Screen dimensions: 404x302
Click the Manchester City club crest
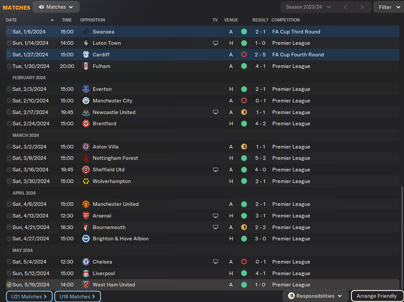86,101
